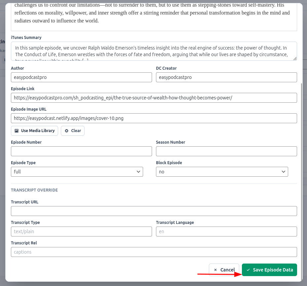Click the Clear circle-x icon
Viewport: 307px width, 286px height.
[x=67, y=131]
